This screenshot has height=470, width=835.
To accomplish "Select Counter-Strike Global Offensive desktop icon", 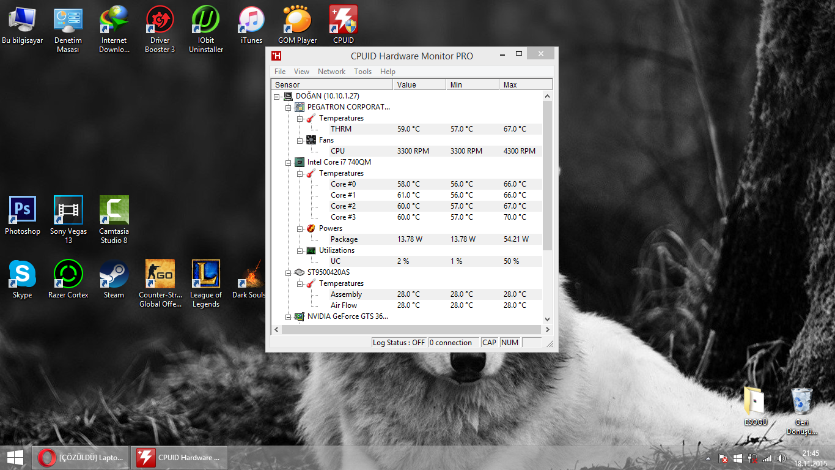I will [x=160, y=284].
